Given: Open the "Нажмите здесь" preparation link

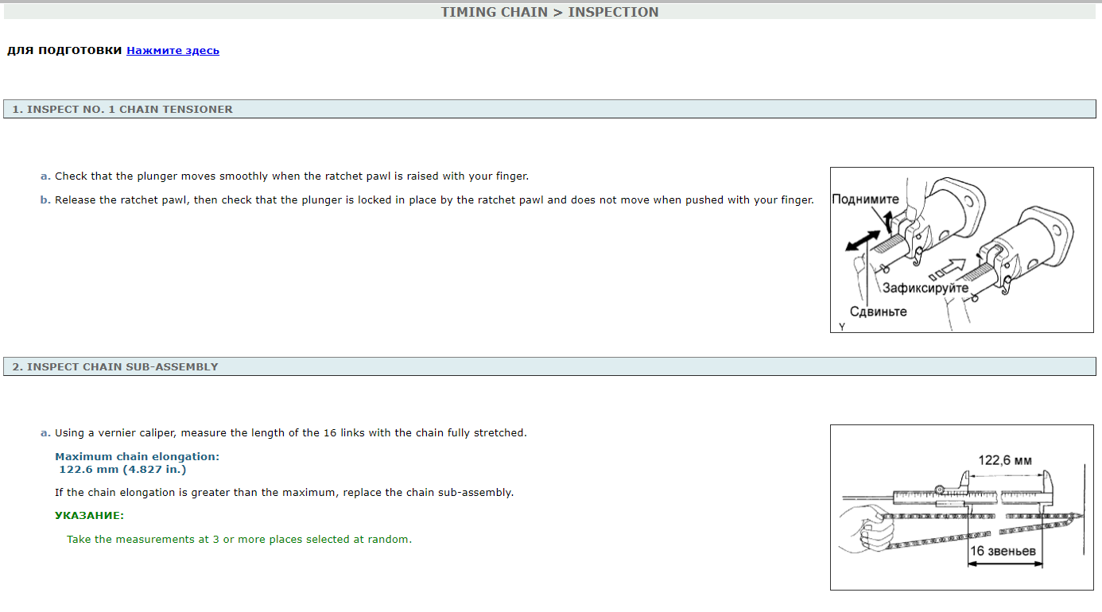Looking at the screenshot, I should [173, 51].
